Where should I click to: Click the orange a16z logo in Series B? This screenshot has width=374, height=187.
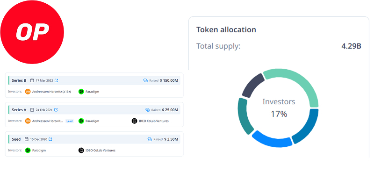pos(28,92)
